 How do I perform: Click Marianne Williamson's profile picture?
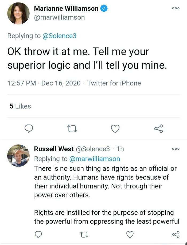pyautogui.click(x=18, y=13)
